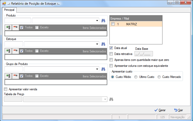
Task: Select the MATRIZ row text
Action: coord(131,24)
